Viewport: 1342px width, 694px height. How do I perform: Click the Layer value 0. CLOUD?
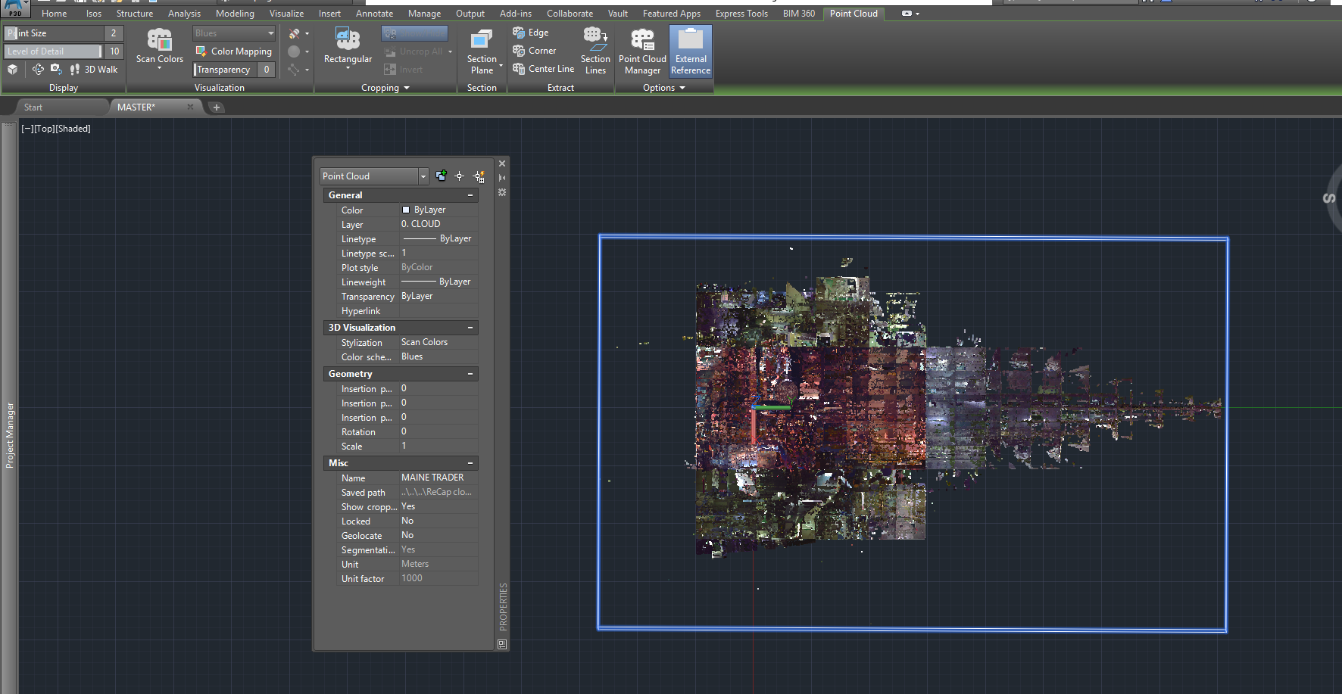coord(438,224)
